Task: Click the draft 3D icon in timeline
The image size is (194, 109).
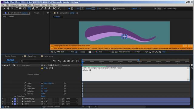Action: (x=59, y=61)
